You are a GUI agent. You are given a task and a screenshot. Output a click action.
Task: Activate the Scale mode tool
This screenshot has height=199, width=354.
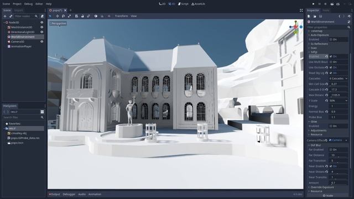point(69,16)
